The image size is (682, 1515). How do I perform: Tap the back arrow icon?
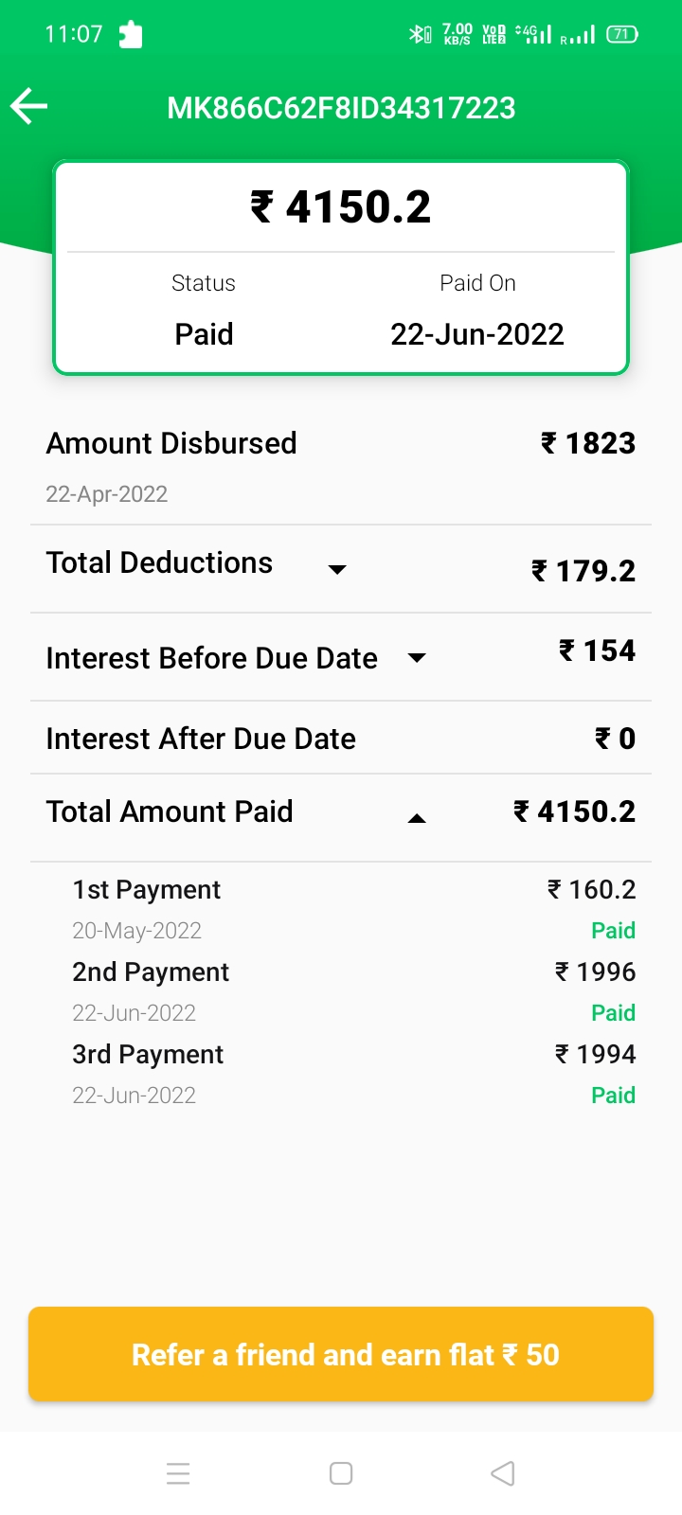29,106
